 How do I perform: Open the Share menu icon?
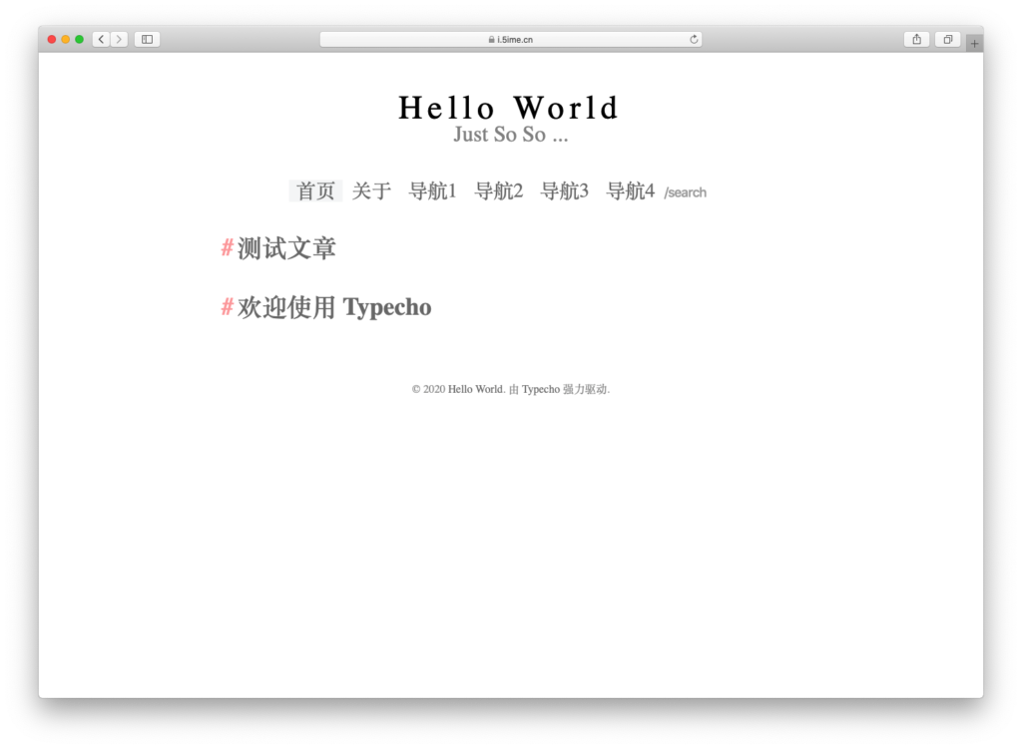click(916, 39)
